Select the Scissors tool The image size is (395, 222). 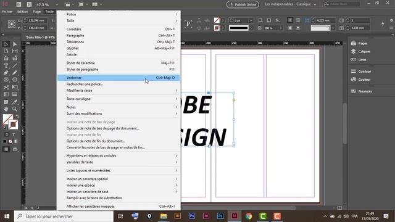[x=6, y=88]
